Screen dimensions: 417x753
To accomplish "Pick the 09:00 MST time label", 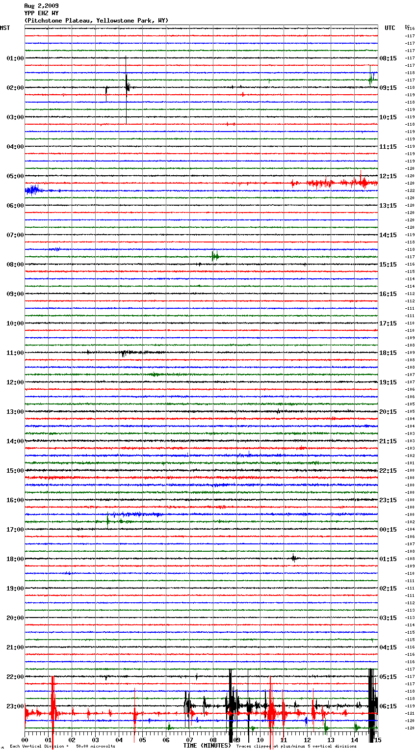I will click(15, 294).
